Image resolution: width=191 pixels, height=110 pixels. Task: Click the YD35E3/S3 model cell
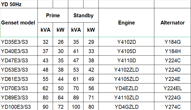14,42
